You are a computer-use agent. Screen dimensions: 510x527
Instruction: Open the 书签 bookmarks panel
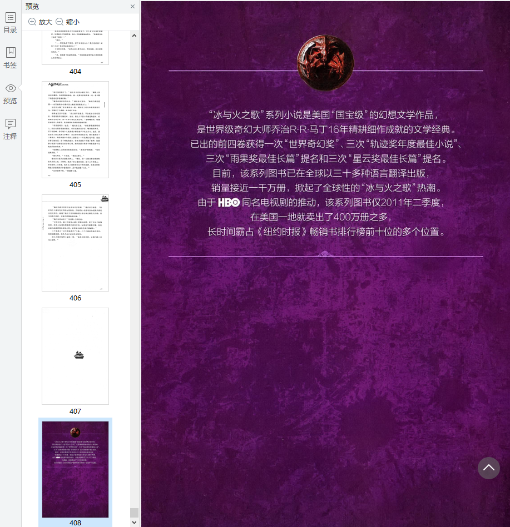(x=10, y=58)
